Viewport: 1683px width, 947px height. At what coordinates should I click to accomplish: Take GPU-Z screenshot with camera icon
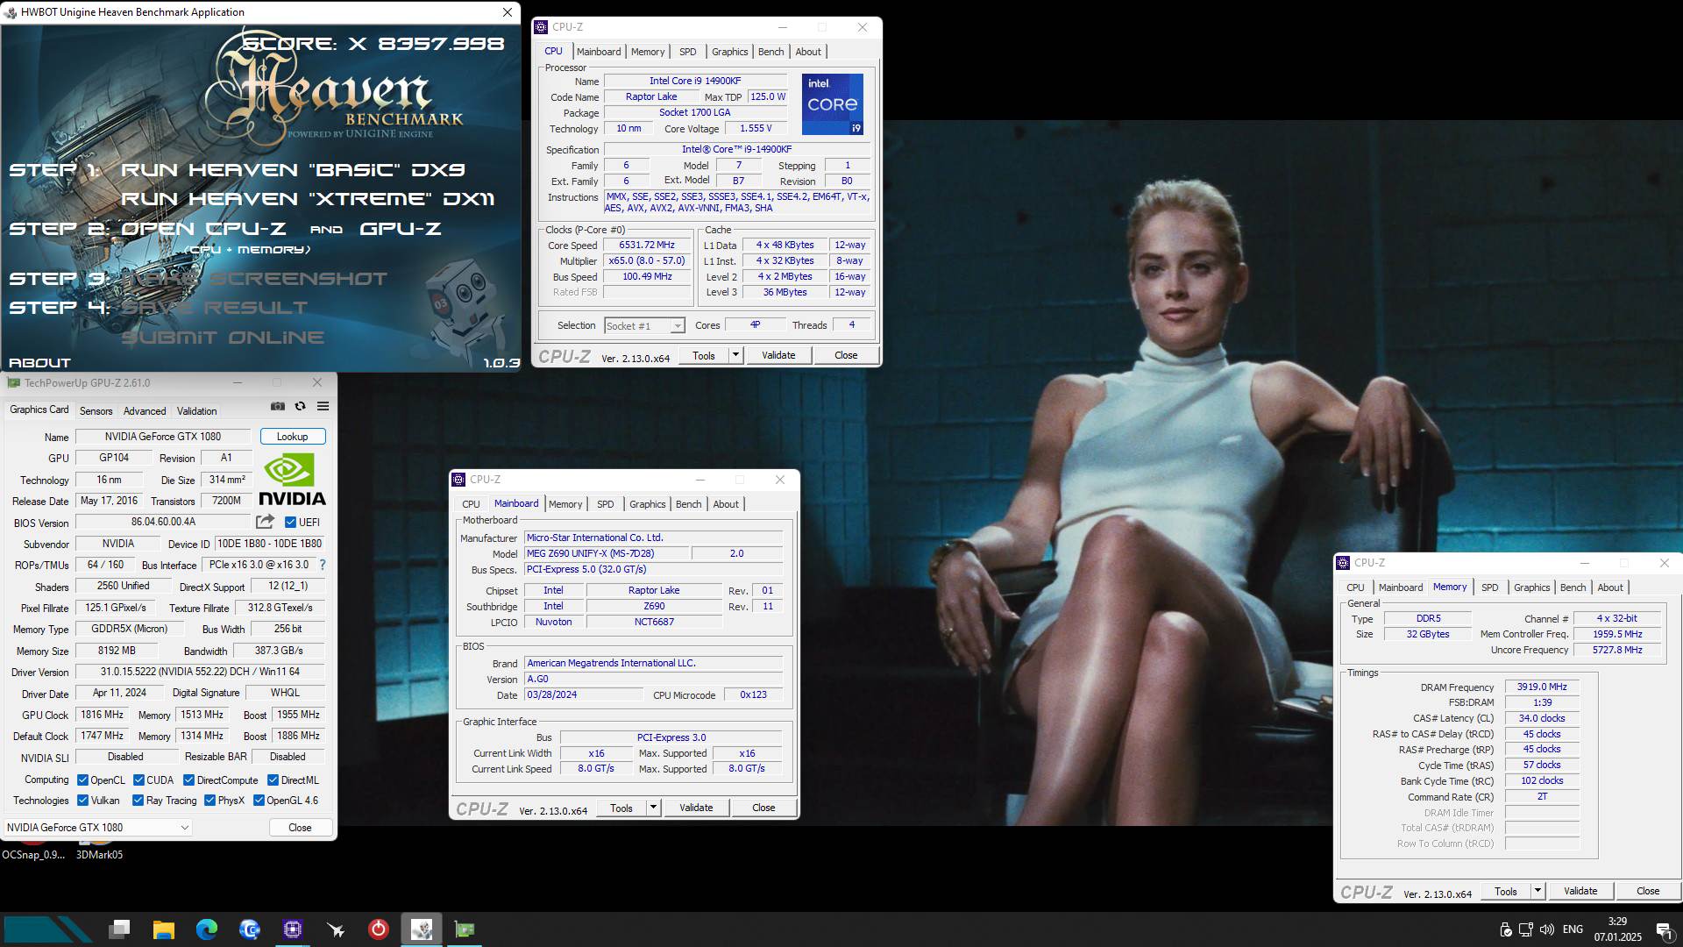tap(278, 406)
